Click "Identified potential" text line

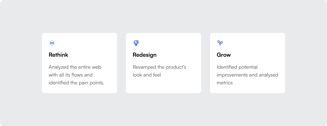click(x=237, y=67)
